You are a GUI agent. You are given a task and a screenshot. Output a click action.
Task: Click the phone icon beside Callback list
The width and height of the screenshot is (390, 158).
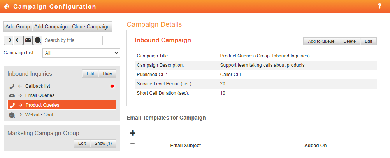[12, 86]
